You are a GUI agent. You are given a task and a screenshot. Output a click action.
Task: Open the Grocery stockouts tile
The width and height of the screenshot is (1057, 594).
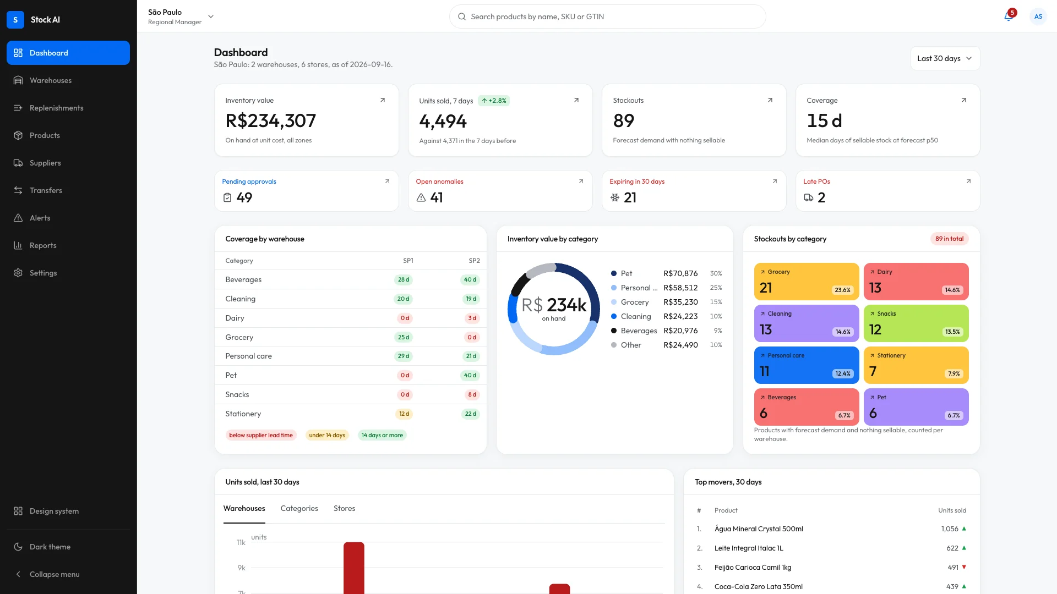[807, 282]
